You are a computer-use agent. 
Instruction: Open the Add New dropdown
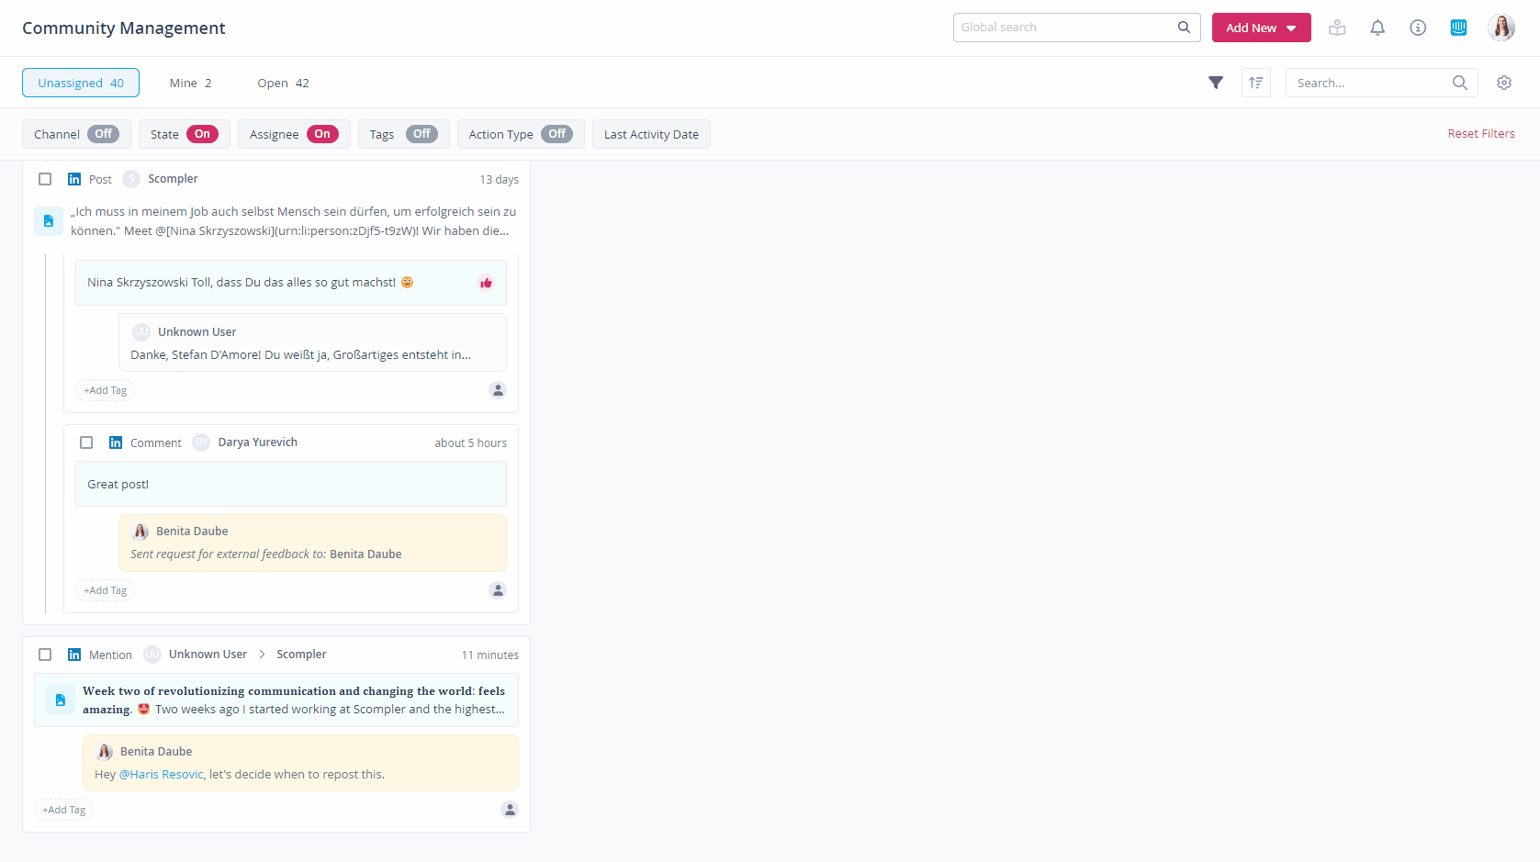tap(1260, 28)
